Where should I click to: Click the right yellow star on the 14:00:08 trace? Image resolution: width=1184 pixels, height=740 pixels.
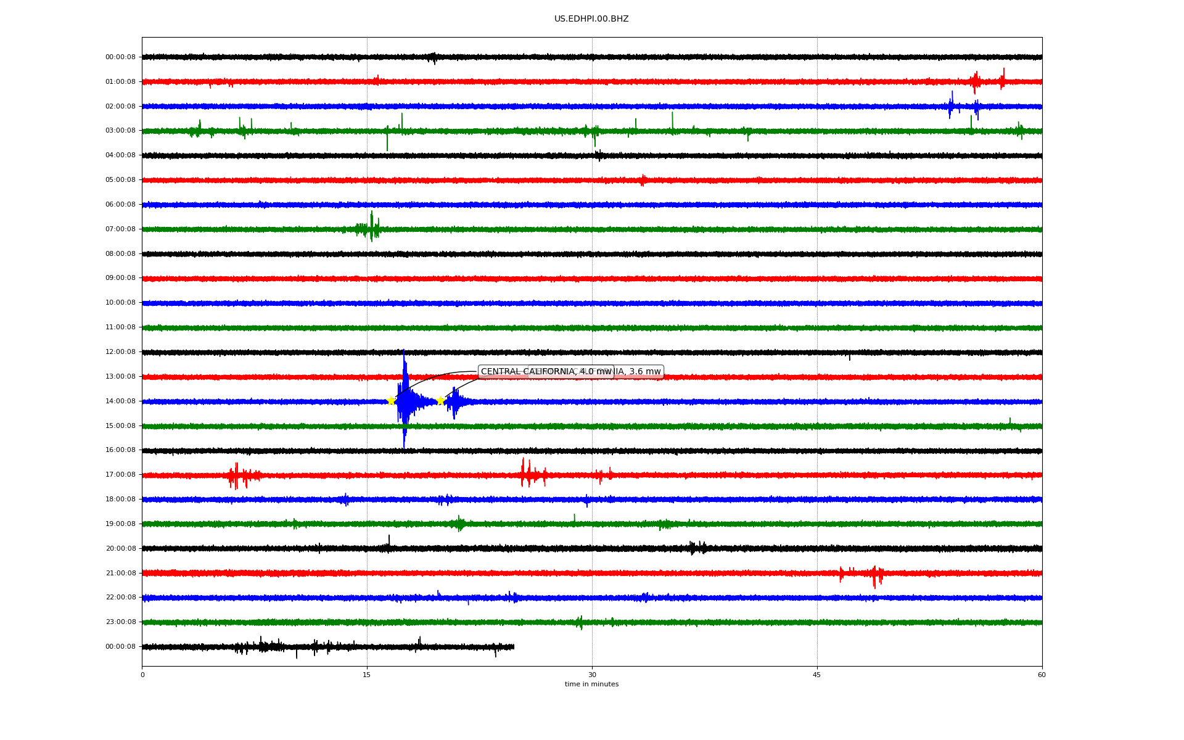click(440, 401)
